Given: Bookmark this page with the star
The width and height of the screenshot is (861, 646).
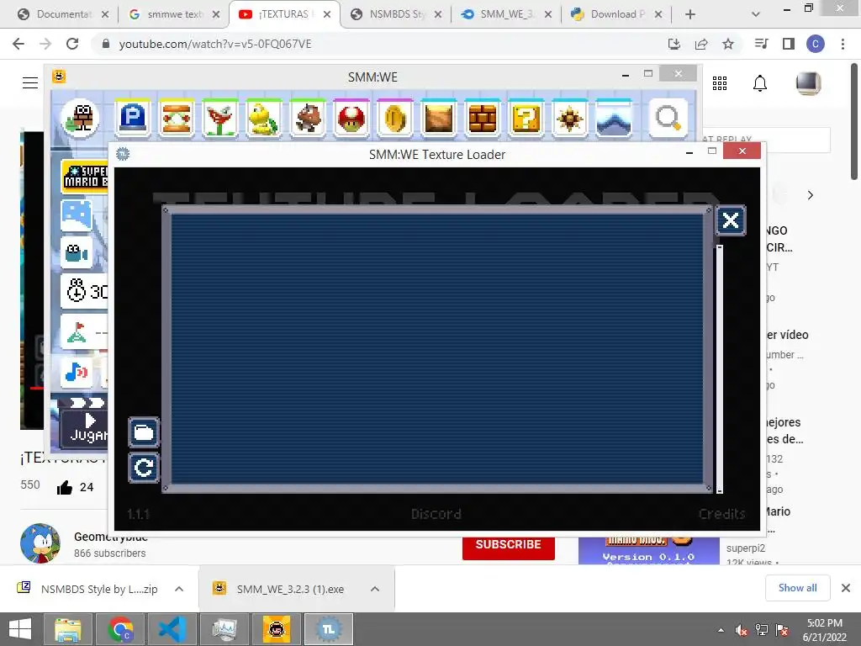Looking at the screenshot, I should pos(728,44).
